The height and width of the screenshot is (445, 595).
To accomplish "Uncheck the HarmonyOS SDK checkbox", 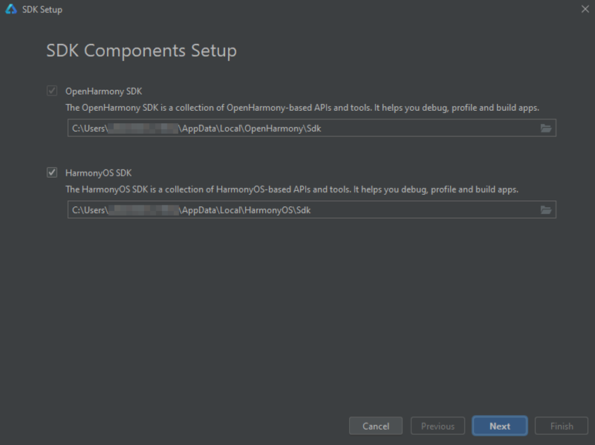I will click(52, 172).
